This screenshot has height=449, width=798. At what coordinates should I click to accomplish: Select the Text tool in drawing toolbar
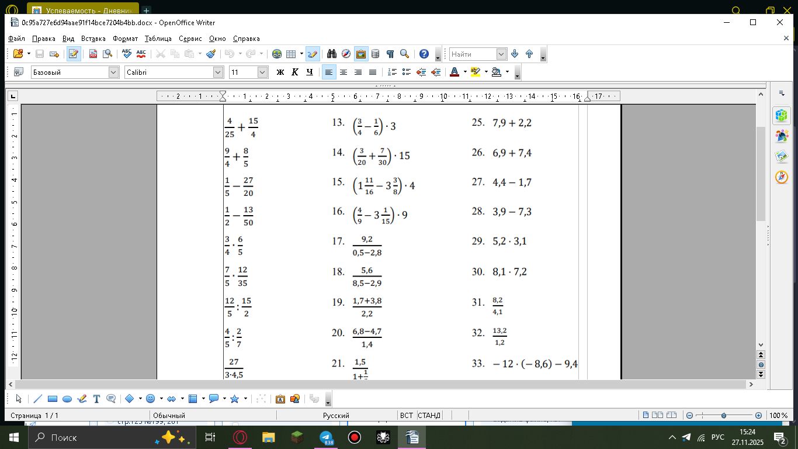click(96, 399)
